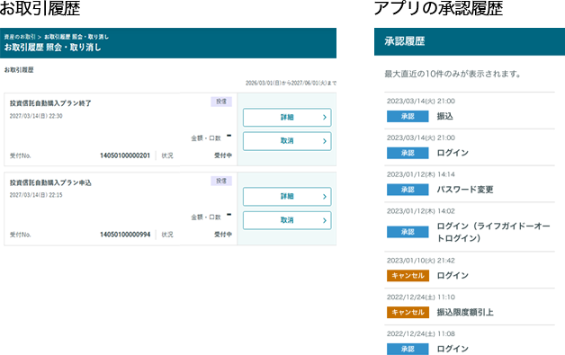Click timestamp 2027/03/14(日) 22:30

point(36,116)
